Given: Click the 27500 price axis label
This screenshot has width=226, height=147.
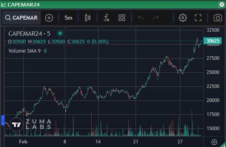Looking at the screenshot, I should [x=213, y=58].
